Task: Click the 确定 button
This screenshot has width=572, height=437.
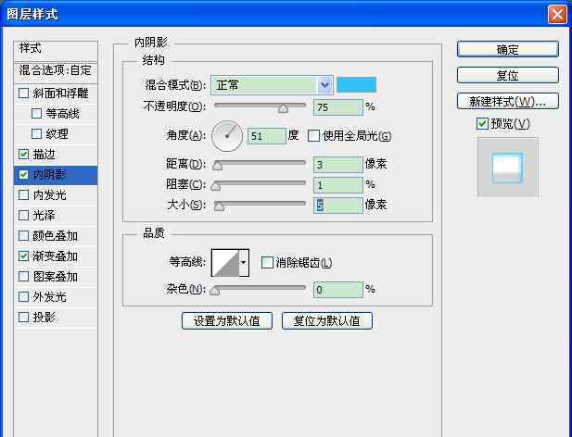Action: point(508,49)
